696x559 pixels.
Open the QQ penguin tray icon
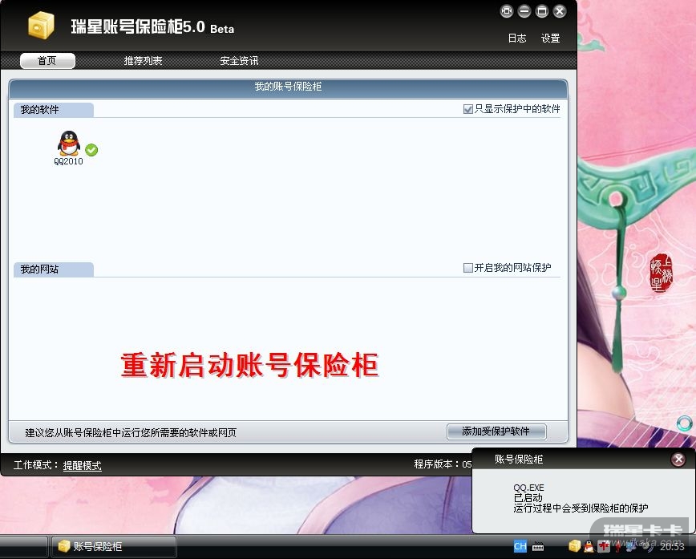point(589,545)
